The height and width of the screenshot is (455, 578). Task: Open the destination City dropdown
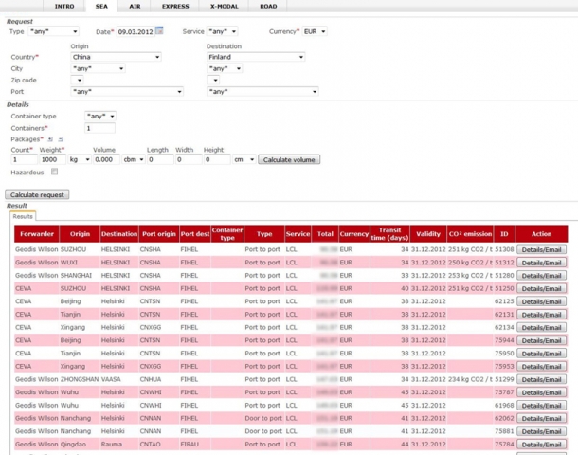coord(225,68)
